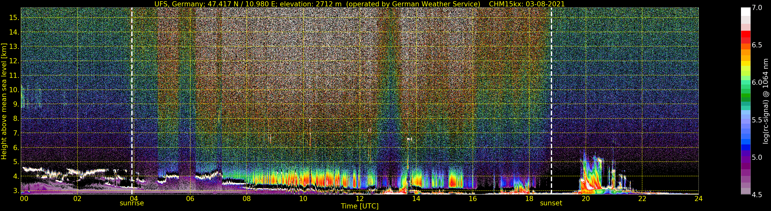Click the '00' time axis tick label
The image size is (771, 211).
(x=24, y=198)
